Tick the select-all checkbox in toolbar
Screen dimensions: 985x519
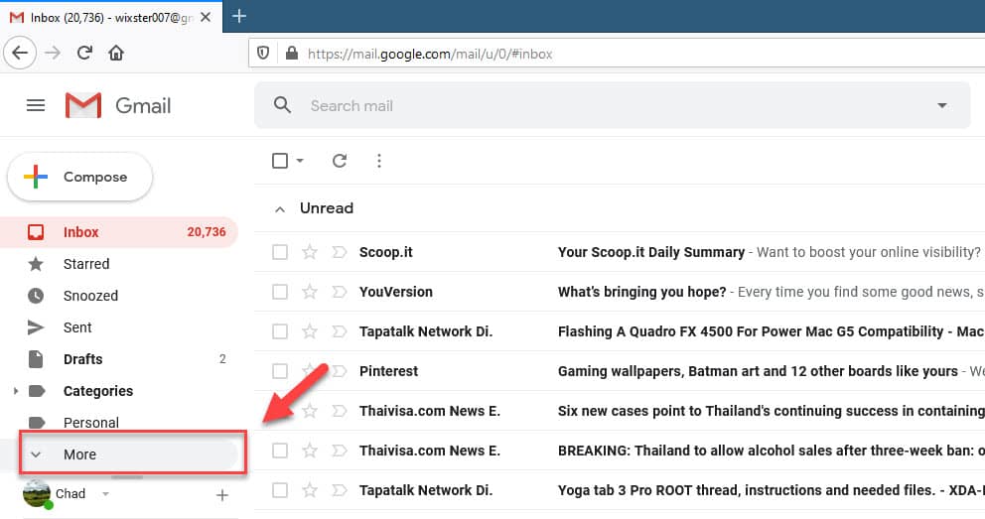coord(280,161)
